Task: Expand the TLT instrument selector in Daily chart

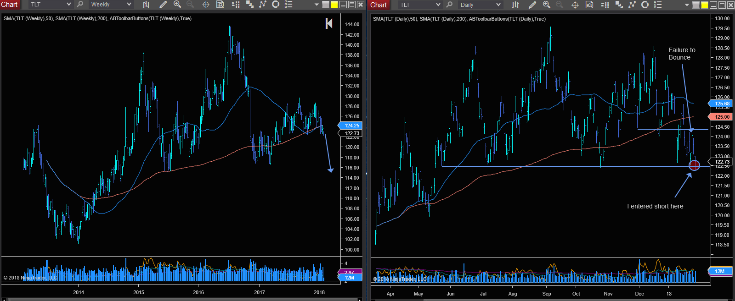Action: (420, 5)
